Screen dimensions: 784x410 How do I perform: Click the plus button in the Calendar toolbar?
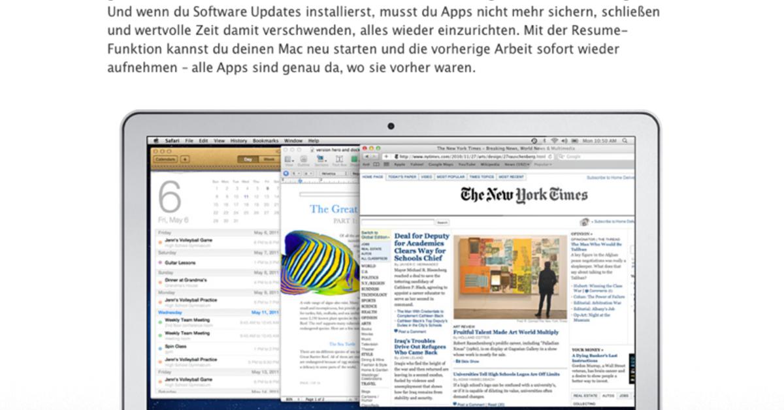click(185, 159)
